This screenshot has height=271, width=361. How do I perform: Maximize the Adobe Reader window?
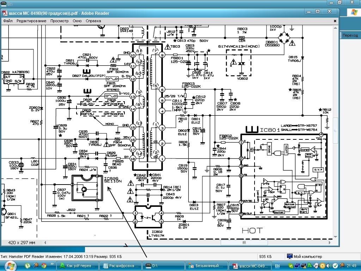click(318, 12)
